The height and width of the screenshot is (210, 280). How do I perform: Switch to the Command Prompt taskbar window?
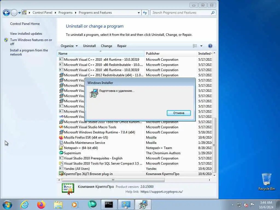[109, 205]
